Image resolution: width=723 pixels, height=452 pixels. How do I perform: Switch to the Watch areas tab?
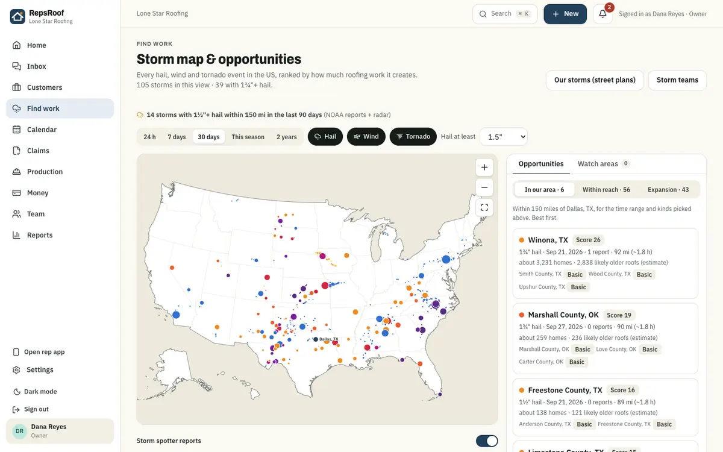(x=603, y=164)
